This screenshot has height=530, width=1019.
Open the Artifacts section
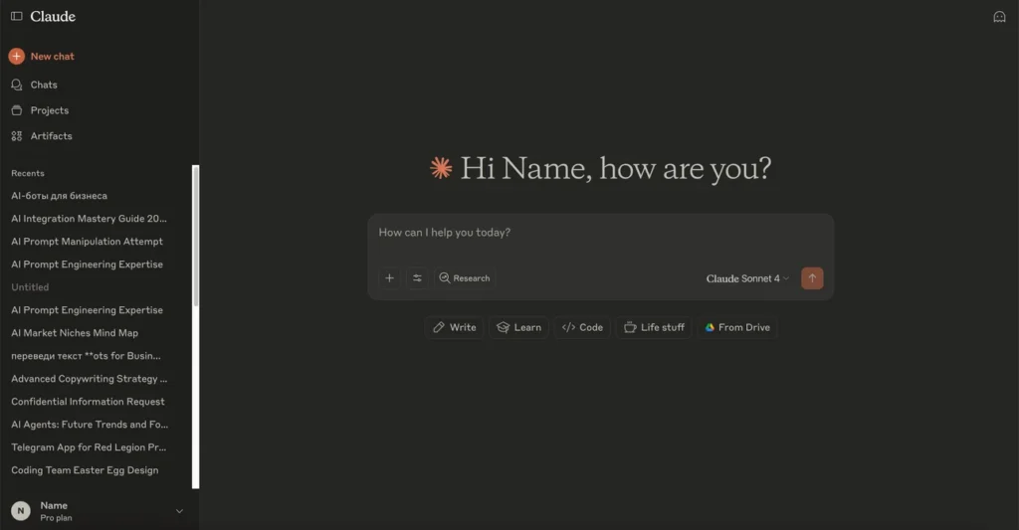51,136
